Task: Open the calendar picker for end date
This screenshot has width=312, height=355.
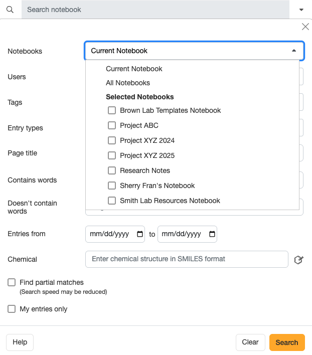Action: 212,234
